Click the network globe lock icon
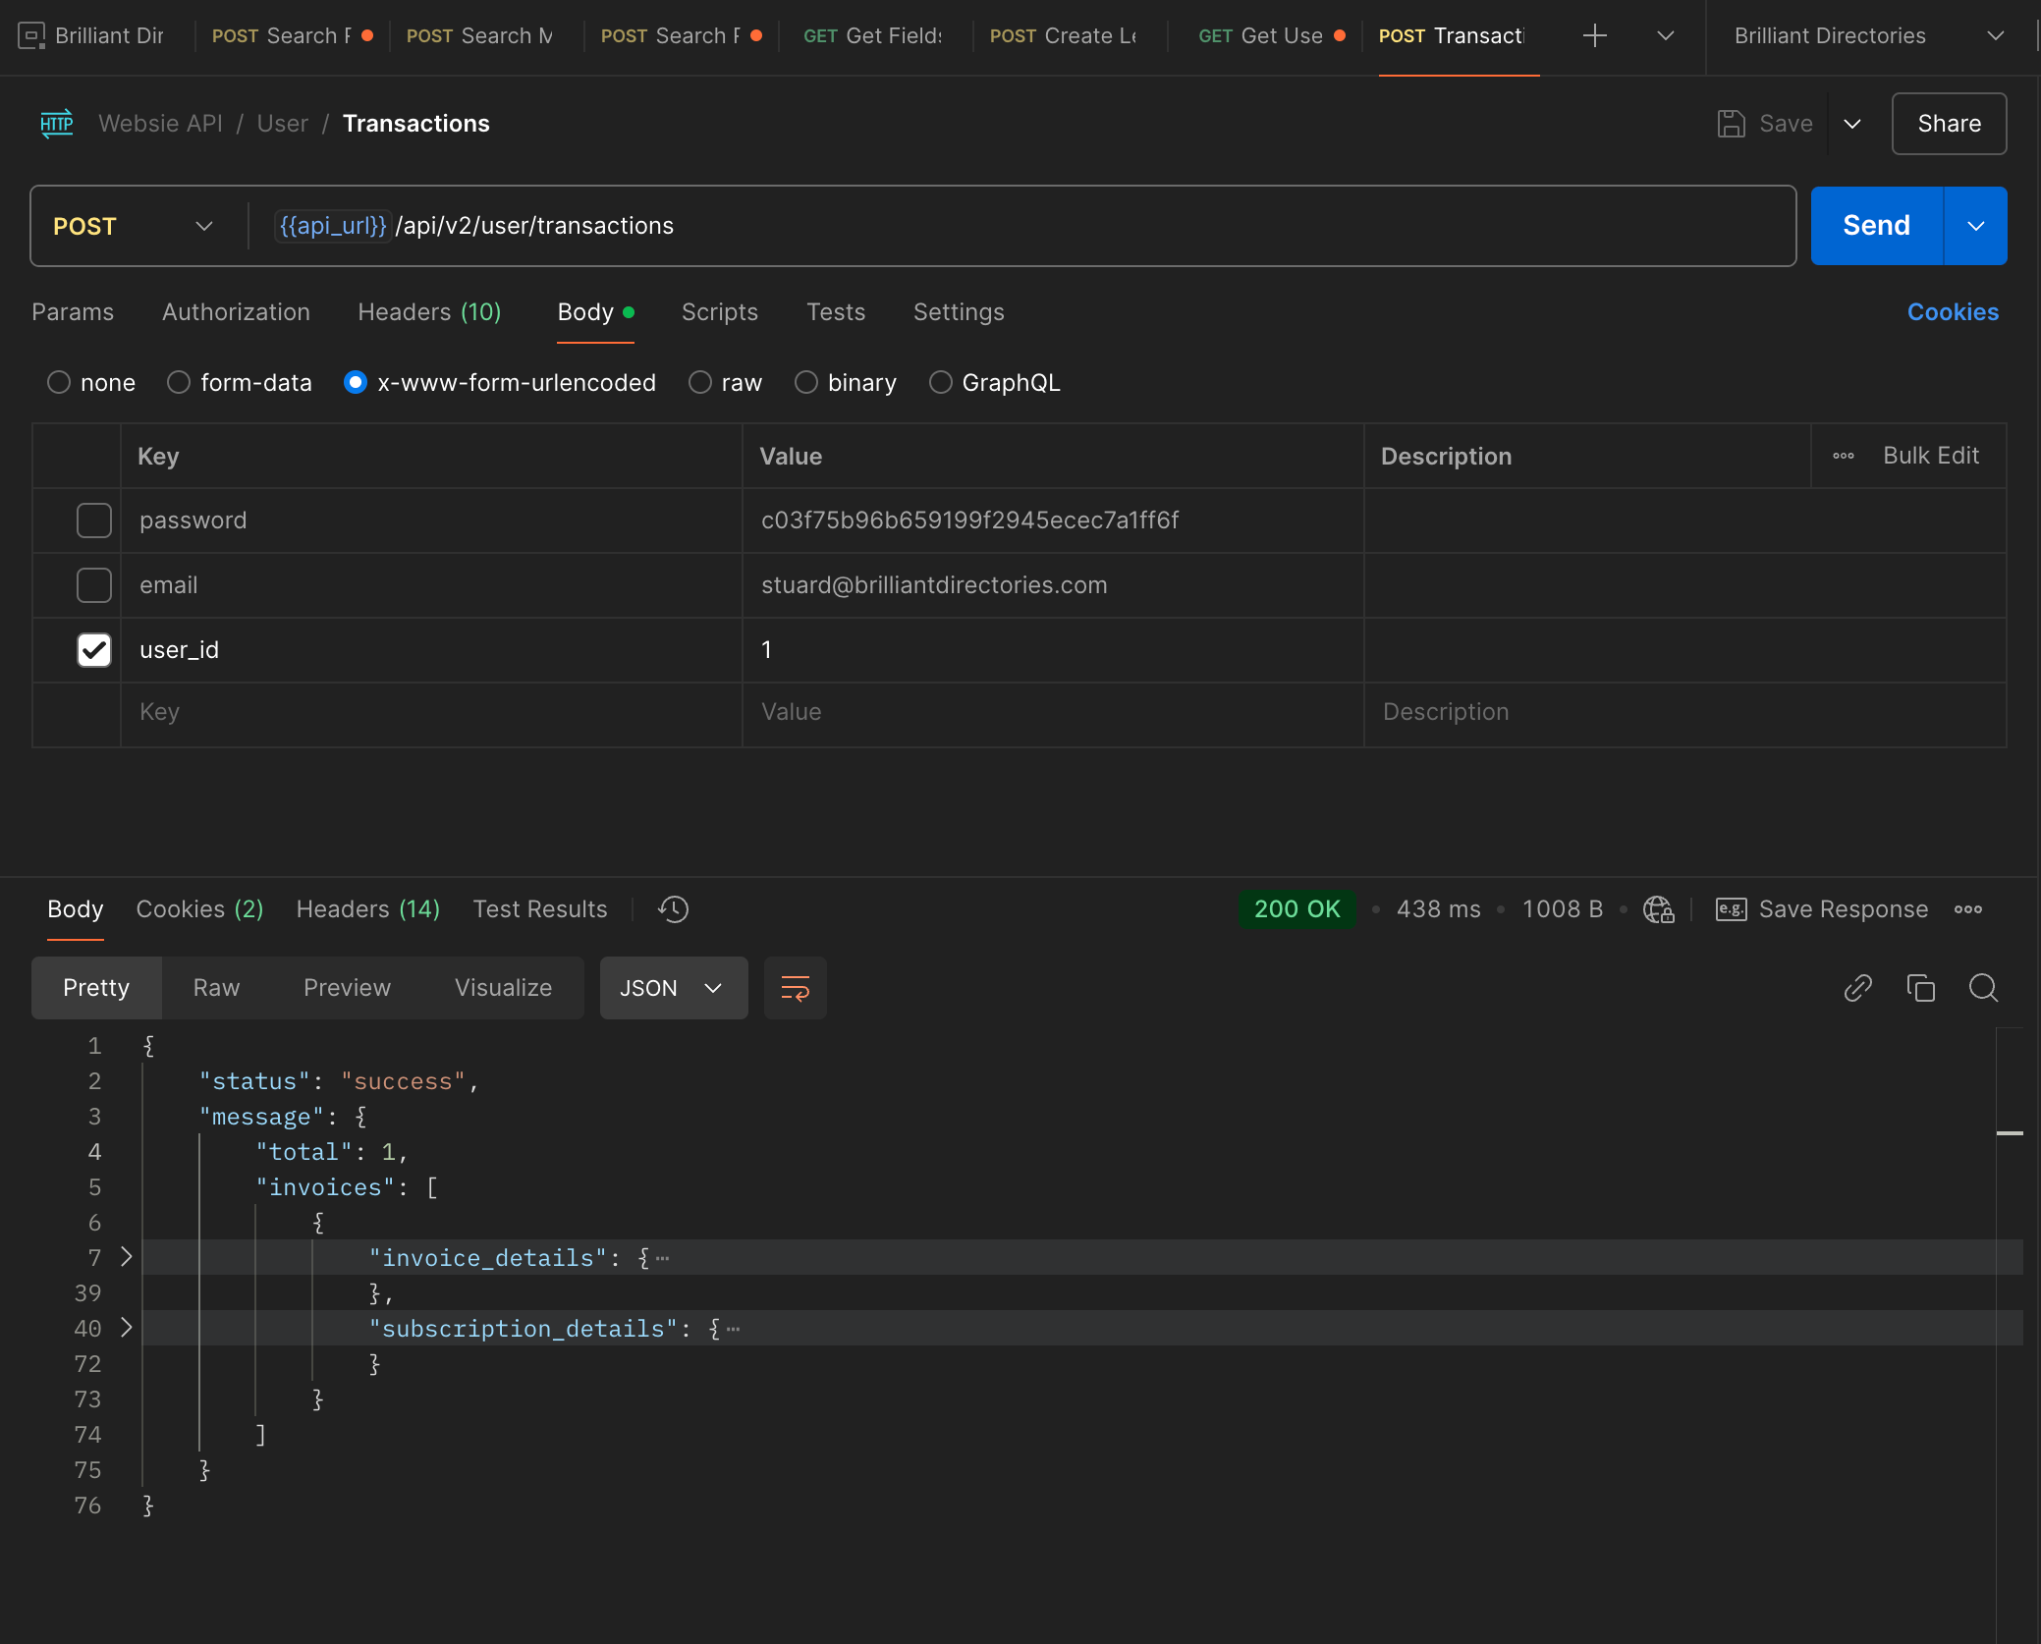Image resolution: width=2041 pixels, height=1644 pixels. pyautogui.click(x=1658, y=909)
